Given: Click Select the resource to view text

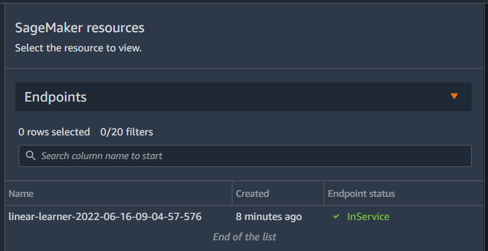Looking at the screenshot, I should point(78,48).
